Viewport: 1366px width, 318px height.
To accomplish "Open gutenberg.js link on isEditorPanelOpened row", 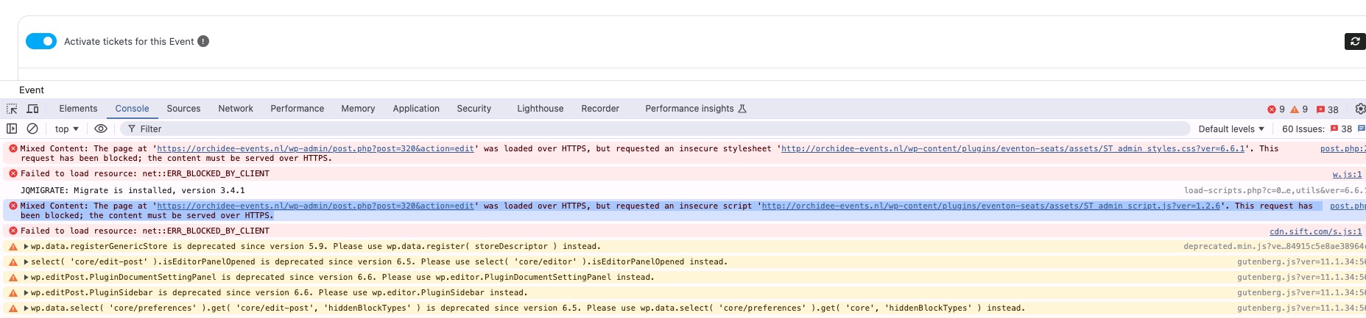I will click(x=1301, y=262).
